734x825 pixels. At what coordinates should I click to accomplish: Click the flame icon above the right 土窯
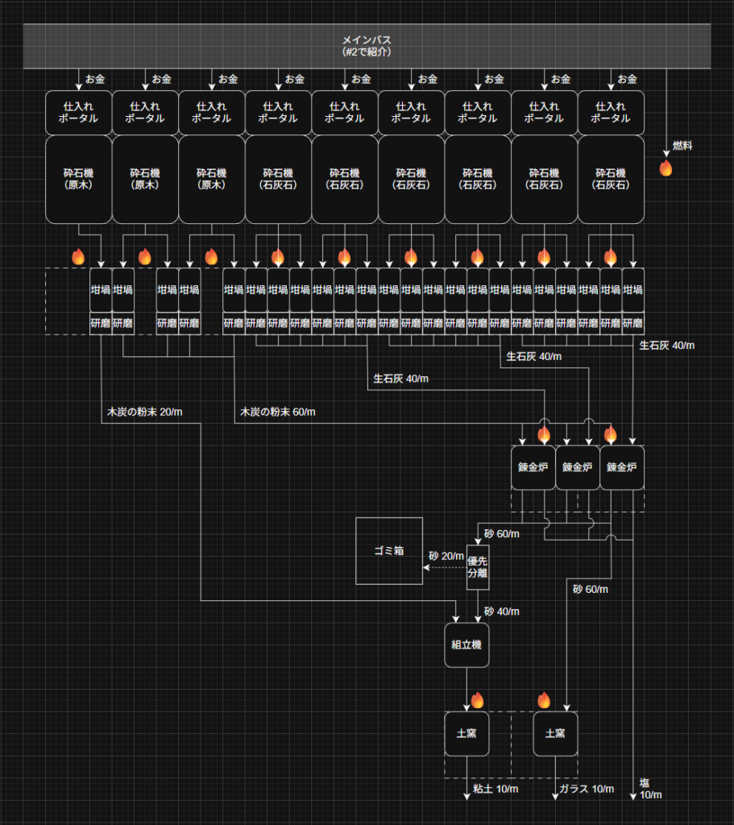point(543,699)
